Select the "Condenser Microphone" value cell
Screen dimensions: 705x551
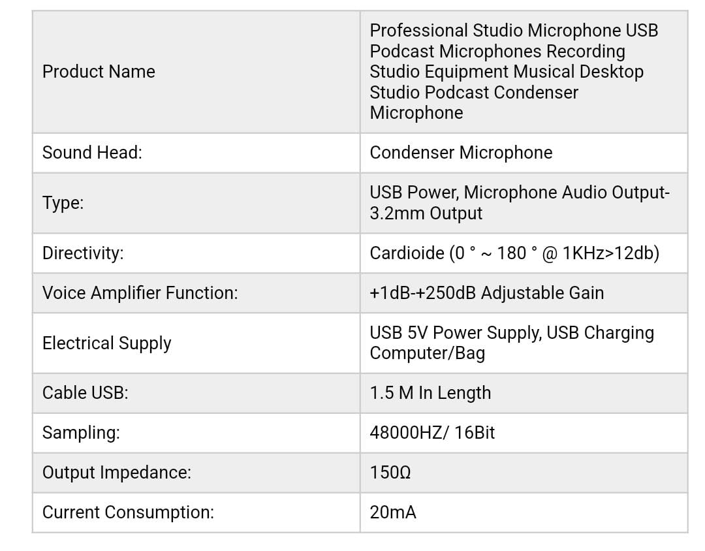click(461, 153)
